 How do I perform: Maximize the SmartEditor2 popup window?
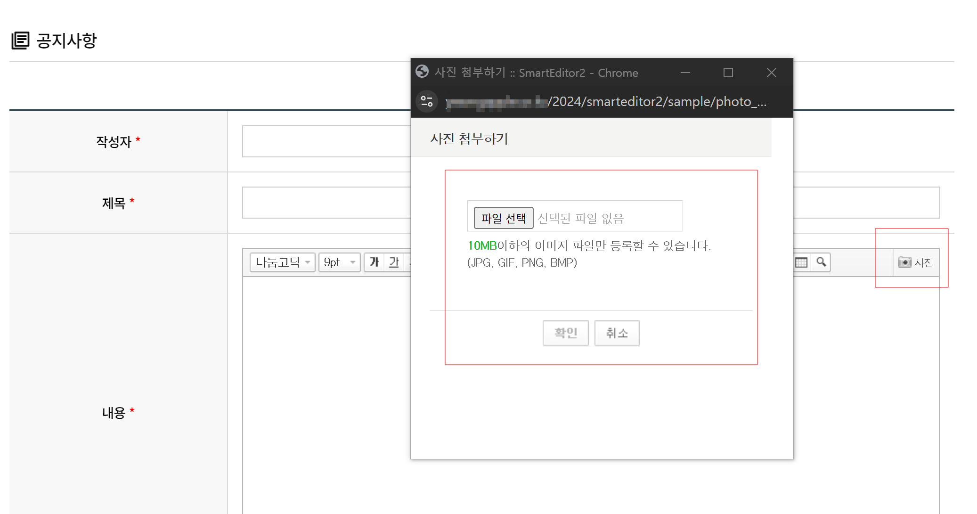[x=728, y=73]
